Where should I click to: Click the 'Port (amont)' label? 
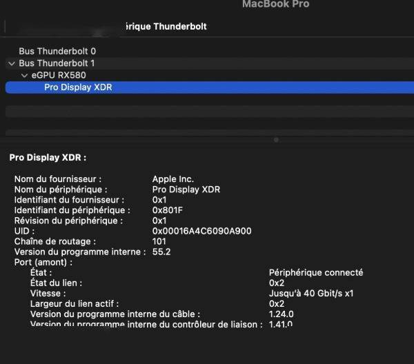click(x=43, y=263)
